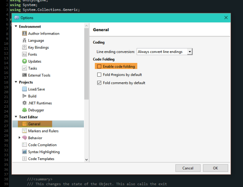243x187 pixels.
Task: Click the Author Information icon
Action: [x=24, y=33]
